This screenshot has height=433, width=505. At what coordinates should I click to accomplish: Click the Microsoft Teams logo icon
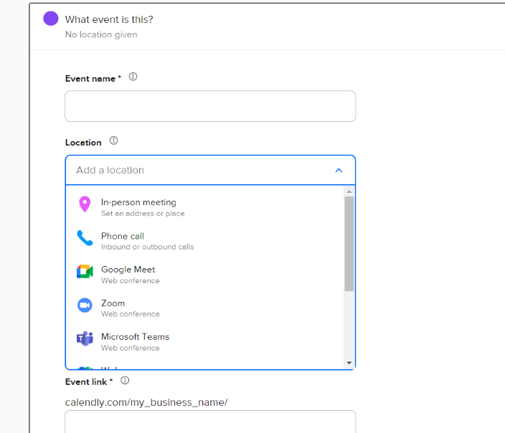tap(85, 339)
